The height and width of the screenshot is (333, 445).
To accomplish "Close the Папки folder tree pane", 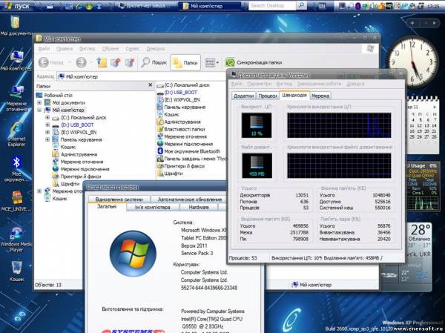I will [151, 85].
